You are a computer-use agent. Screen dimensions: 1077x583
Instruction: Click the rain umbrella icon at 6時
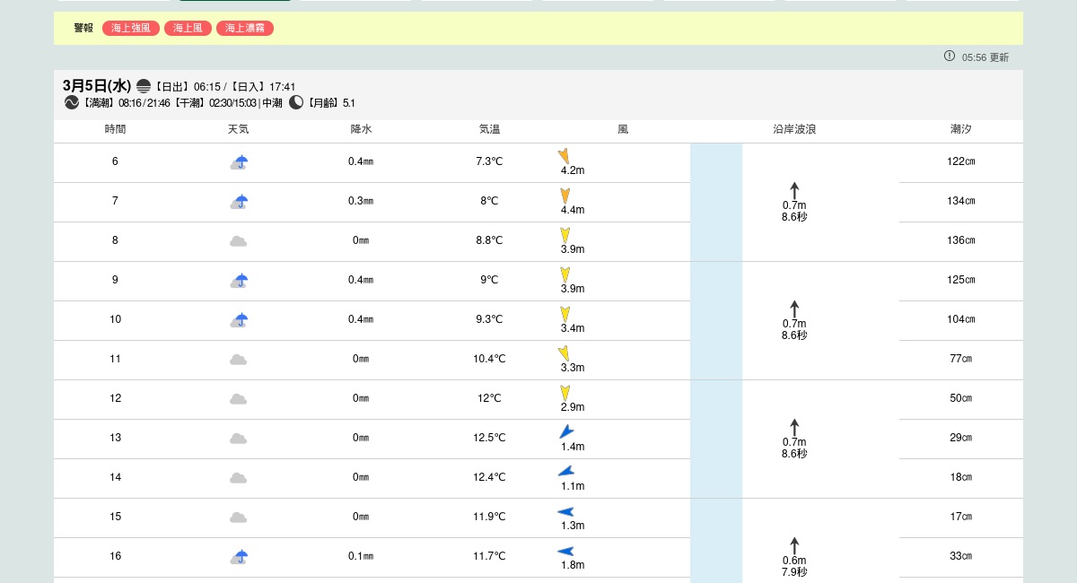pos(239,162)
